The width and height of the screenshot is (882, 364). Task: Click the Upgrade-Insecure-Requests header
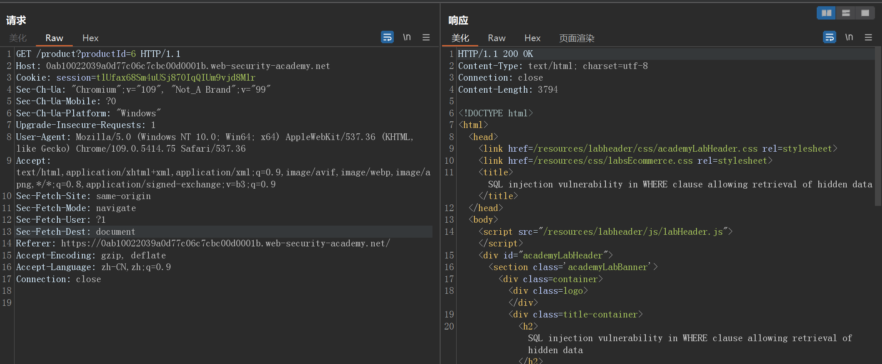[x=86, y=125]
